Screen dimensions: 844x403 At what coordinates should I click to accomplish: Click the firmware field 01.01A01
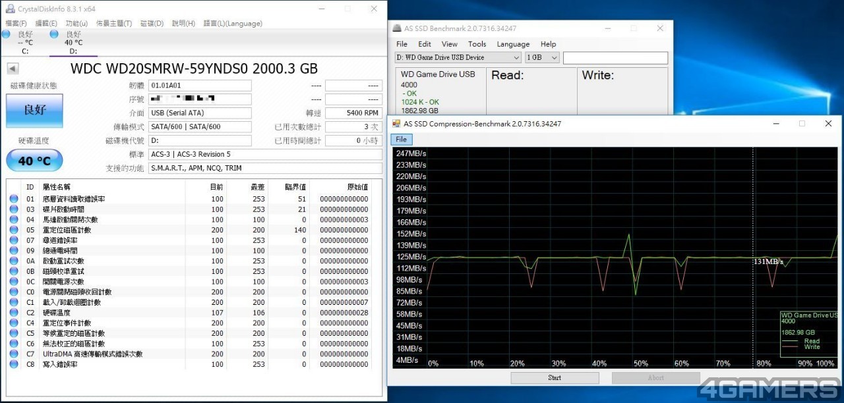pos(200,86)
